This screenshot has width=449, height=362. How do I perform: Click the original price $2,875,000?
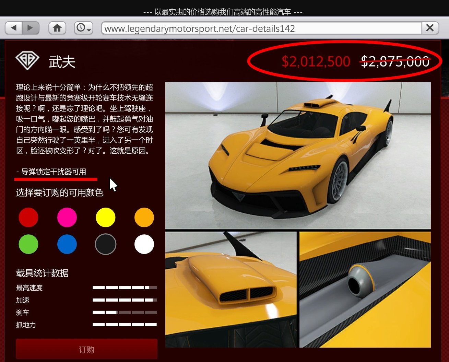tap(395, 61)
